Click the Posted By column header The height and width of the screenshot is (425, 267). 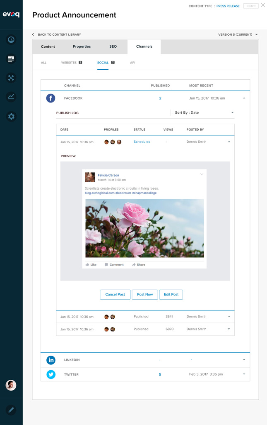coord(195,129)
